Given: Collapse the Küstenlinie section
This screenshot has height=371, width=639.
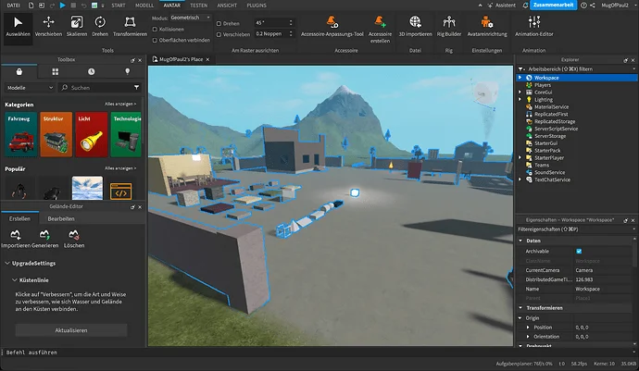Looking at the screenshot, I should click(x=14, y=280).
